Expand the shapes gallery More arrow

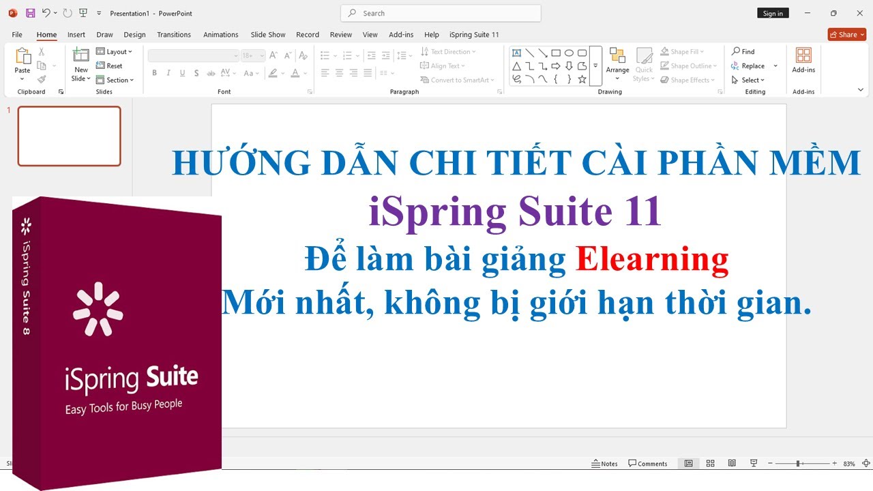(x=595, y=66)
